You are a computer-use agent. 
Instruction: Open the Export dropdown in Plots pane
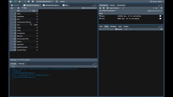point(119,29)
